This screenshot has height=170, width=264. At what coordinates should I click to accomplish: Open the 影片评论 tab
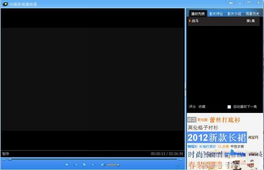pos(216,14)
